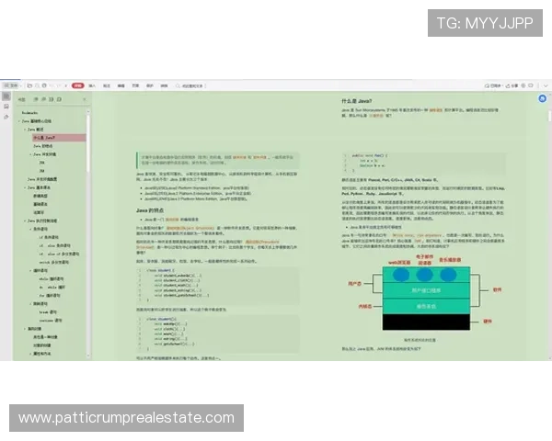This screenshot has width=552, height=441.
Task: Click the Share button at top right
Action: [x=512, y=85]
